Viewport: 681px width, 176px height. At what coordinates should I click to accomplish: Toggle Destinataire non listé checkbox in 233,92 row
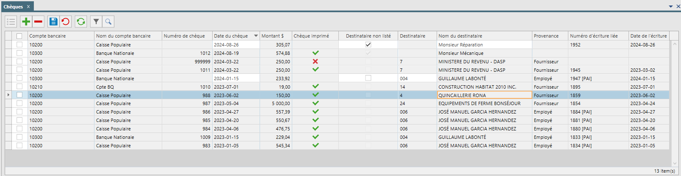368,78
